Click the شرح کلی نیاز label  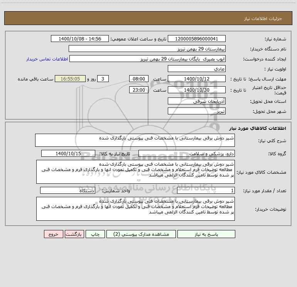272,141
